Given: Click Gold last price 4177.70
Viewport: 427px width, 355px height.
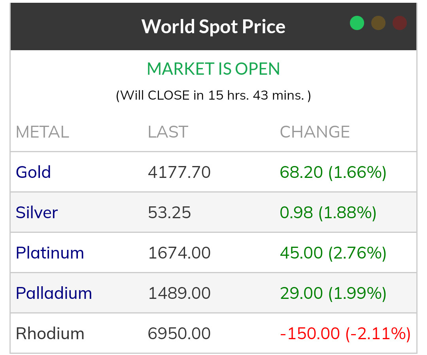Looking at the screenshot, I should [179, 172].
